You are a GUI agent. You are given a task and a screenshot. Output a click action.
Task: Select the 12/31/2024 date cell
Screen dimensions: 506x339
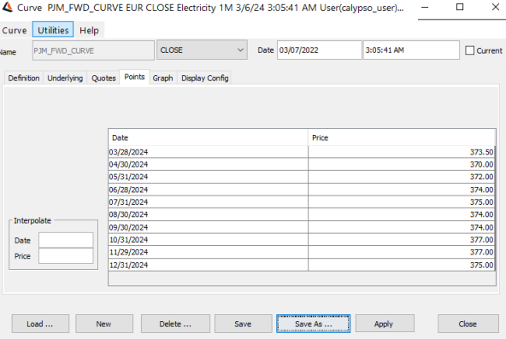[209, 265]
